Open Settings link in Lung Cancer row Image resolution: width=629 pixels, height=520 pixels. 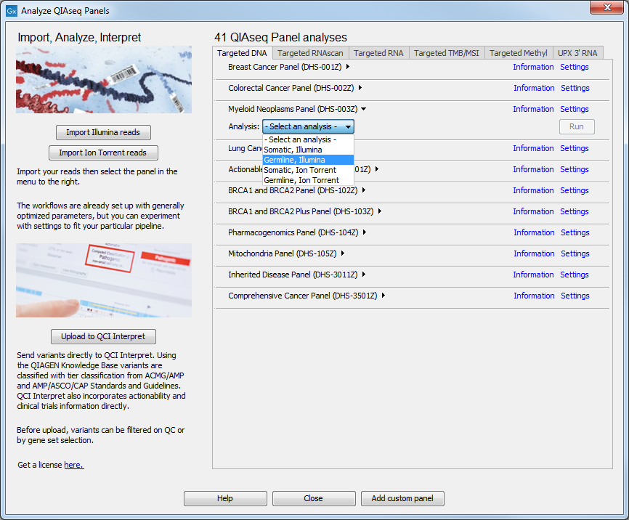coord(575,148)
